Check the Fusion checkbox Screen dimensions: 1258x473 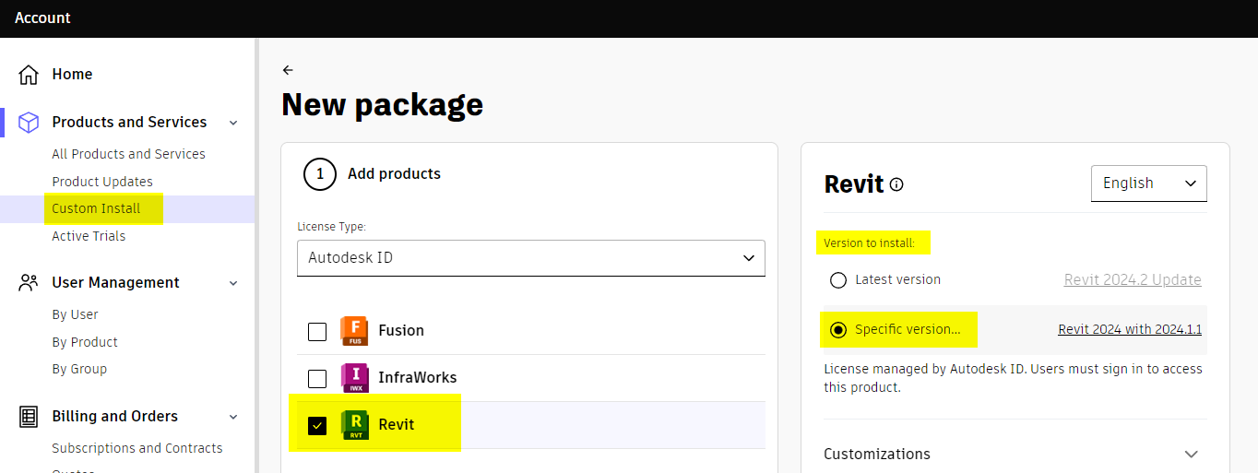pos(317,331)
